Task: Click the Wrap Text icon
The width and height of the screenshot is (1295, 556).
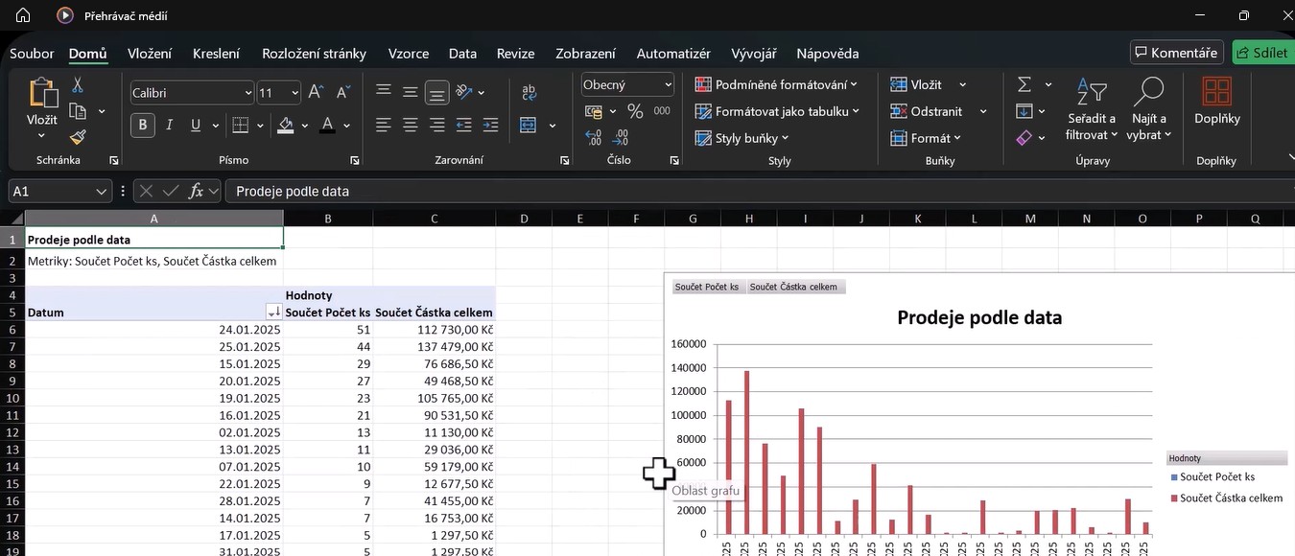Action: (529, 93)
